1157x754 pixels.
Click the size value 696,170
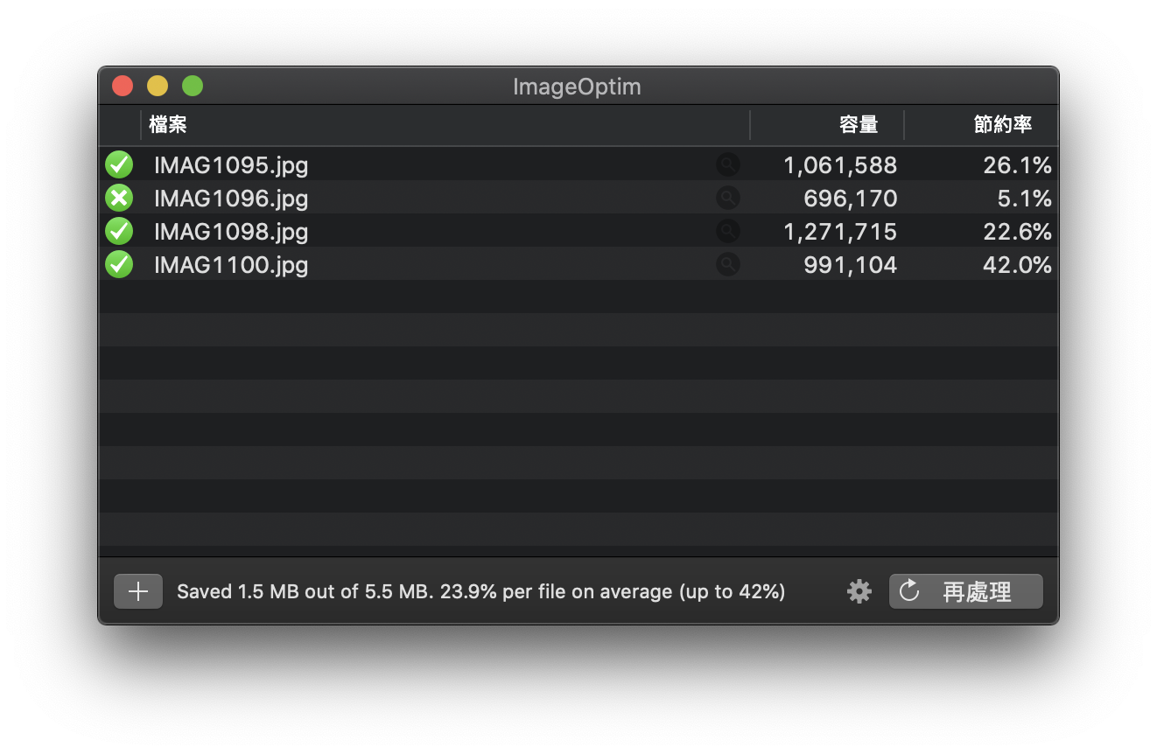pos(851,199)
